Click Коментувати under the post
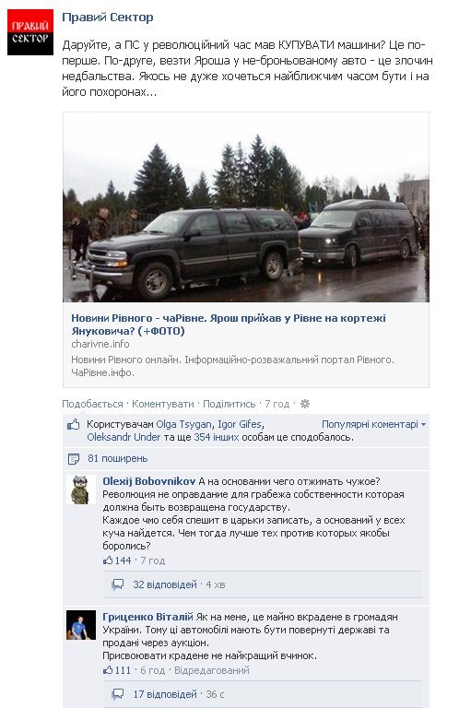This screenshot has height=708, width=459. click(163, 404)
